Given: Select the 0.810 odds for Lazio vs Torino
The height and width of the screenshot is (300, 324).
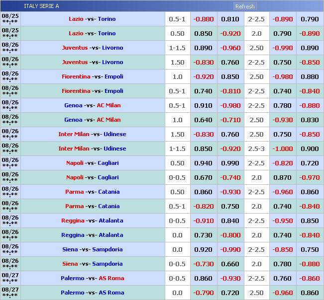Looking at the screenshot, I should click(230, 19).
